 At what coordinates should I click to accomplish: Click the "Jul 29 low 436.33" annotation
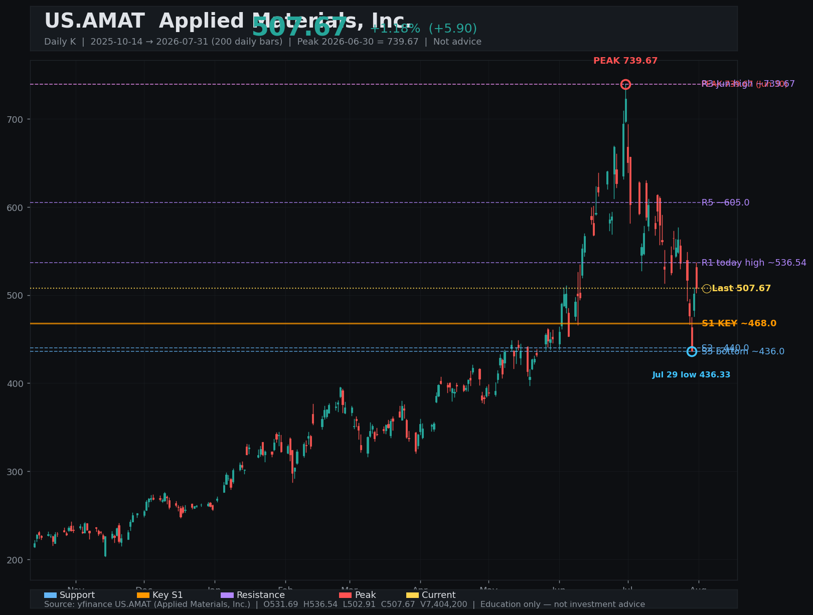(x=691, y=375)
